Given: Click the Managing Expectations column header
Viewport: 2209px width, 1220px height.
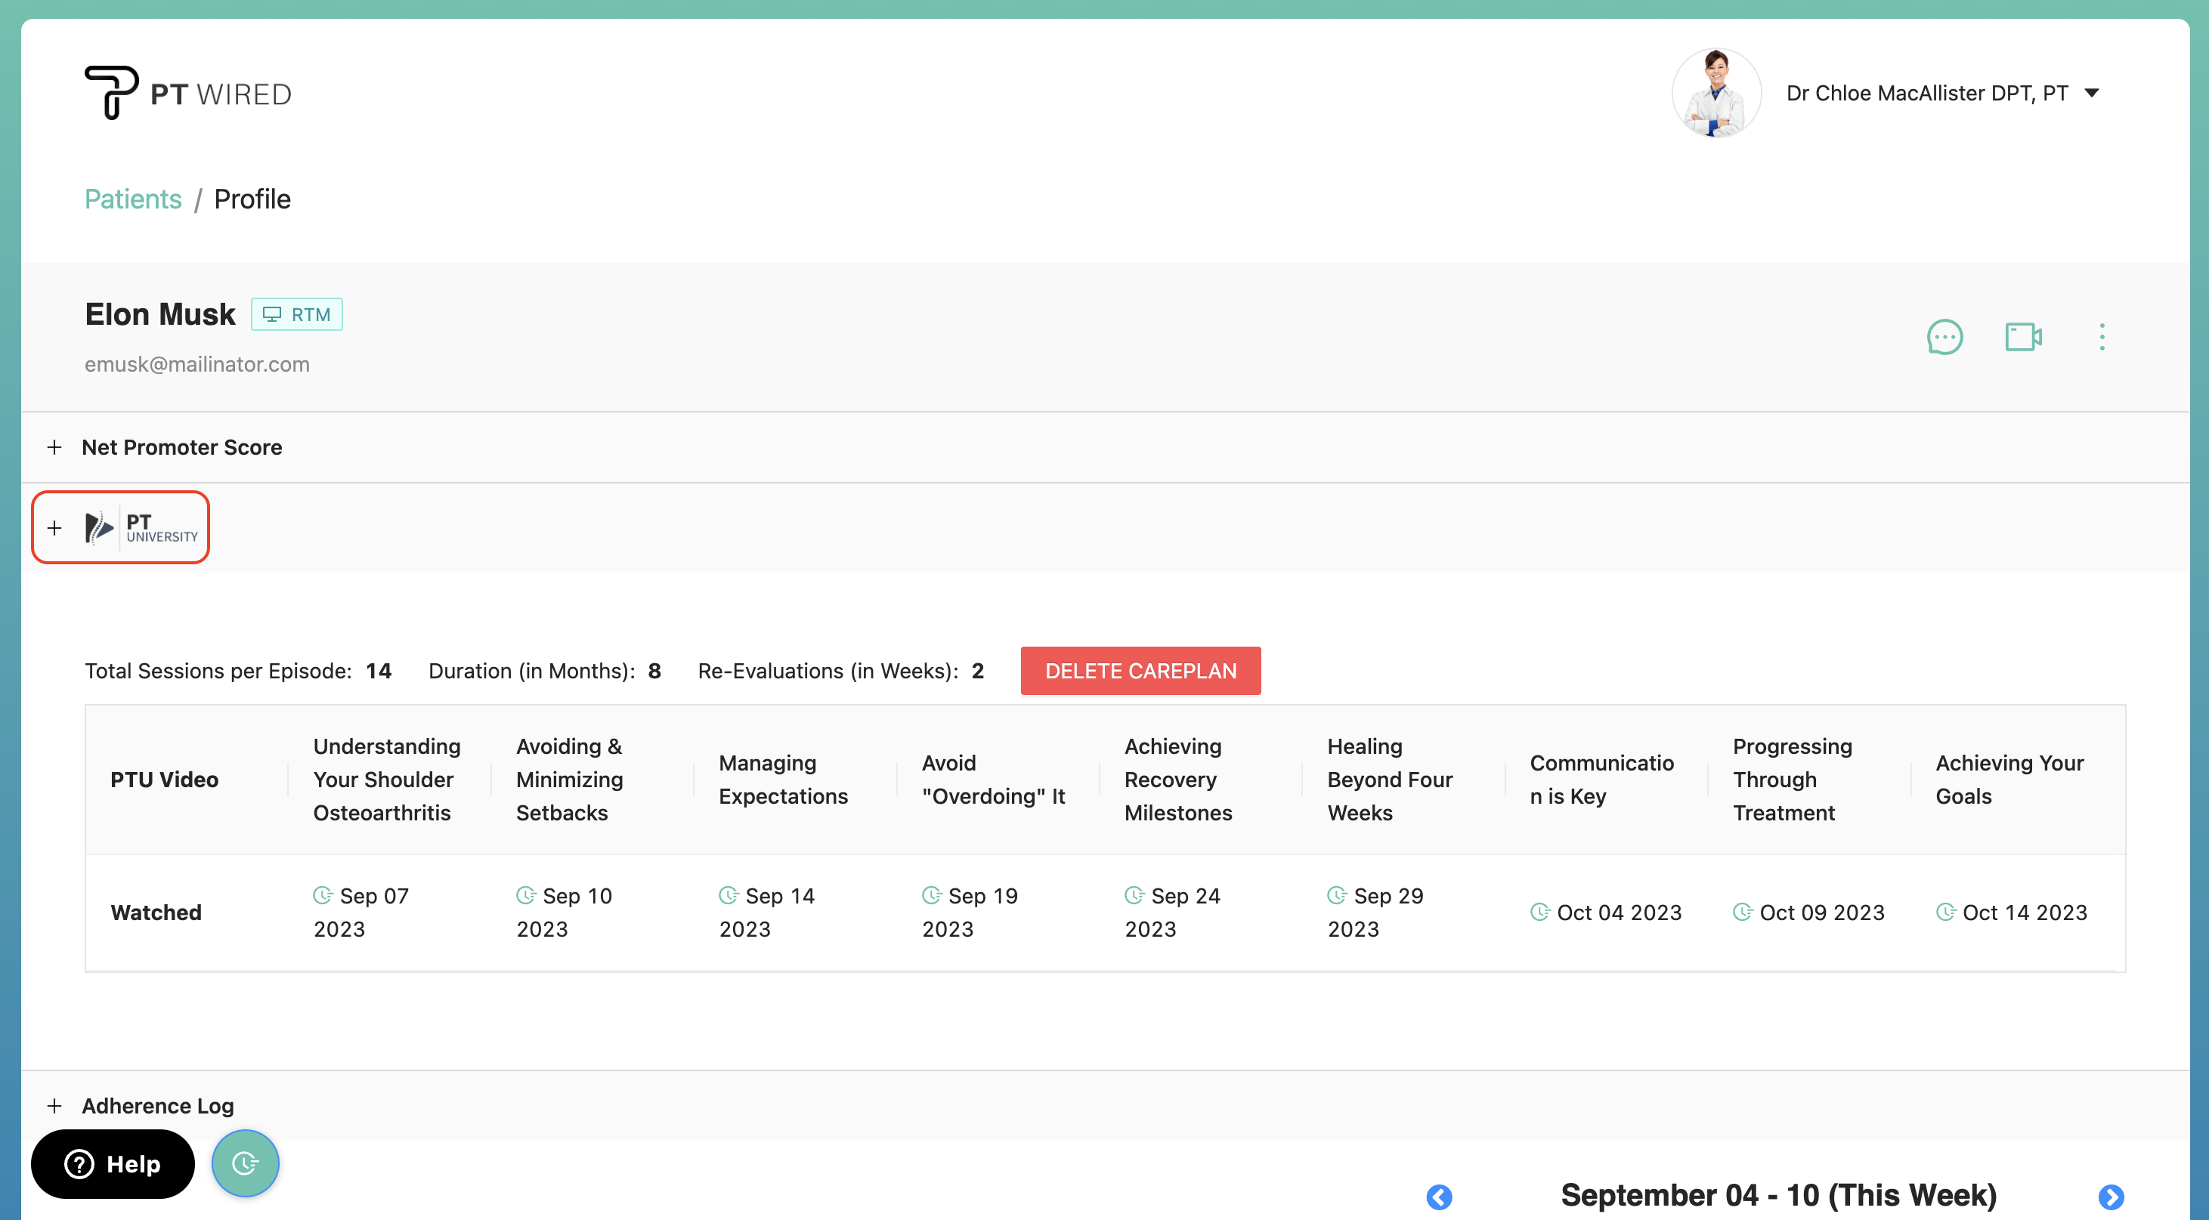Looking at the screenshot, I should tap(783, 780).
